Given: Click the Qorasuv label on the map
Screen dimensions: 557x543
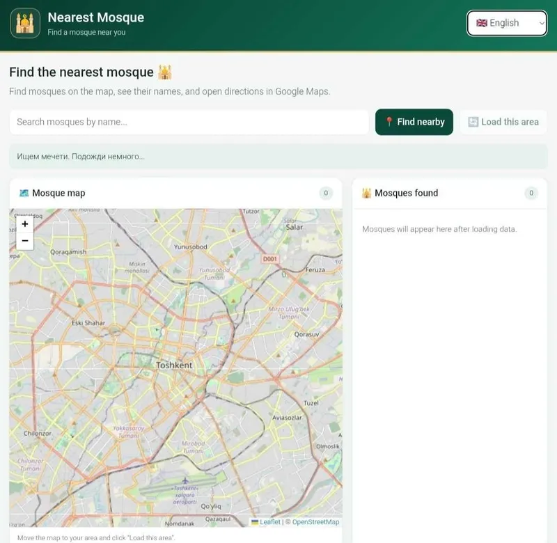Looking at the screenshot, I should point(306,334).
